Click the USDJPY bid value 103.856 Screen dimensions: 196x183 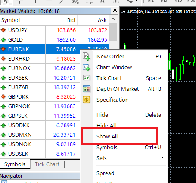[x=66, y=30]
